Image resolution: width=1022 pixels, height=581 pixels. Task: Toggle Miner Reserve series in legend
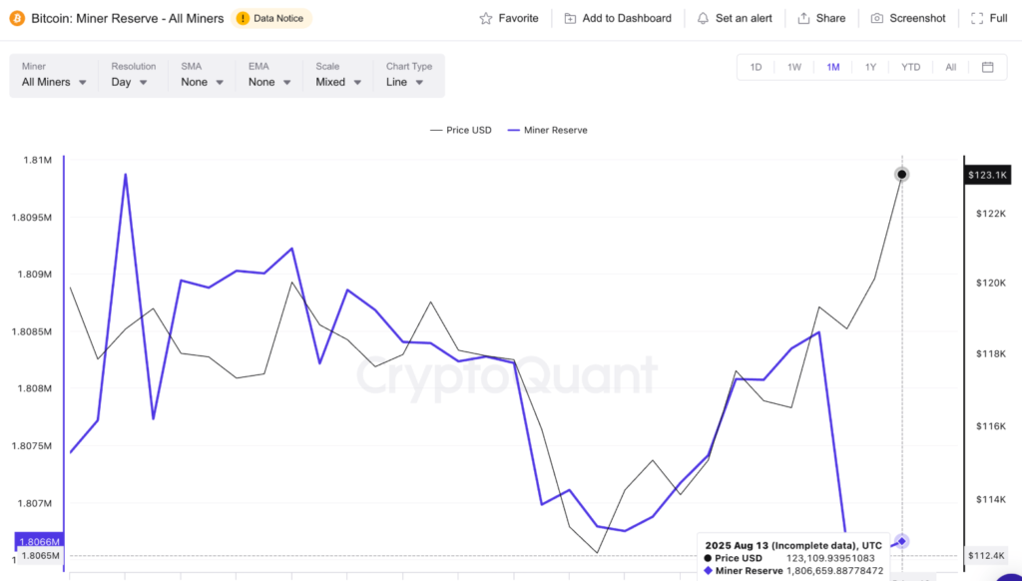[547, 130]
